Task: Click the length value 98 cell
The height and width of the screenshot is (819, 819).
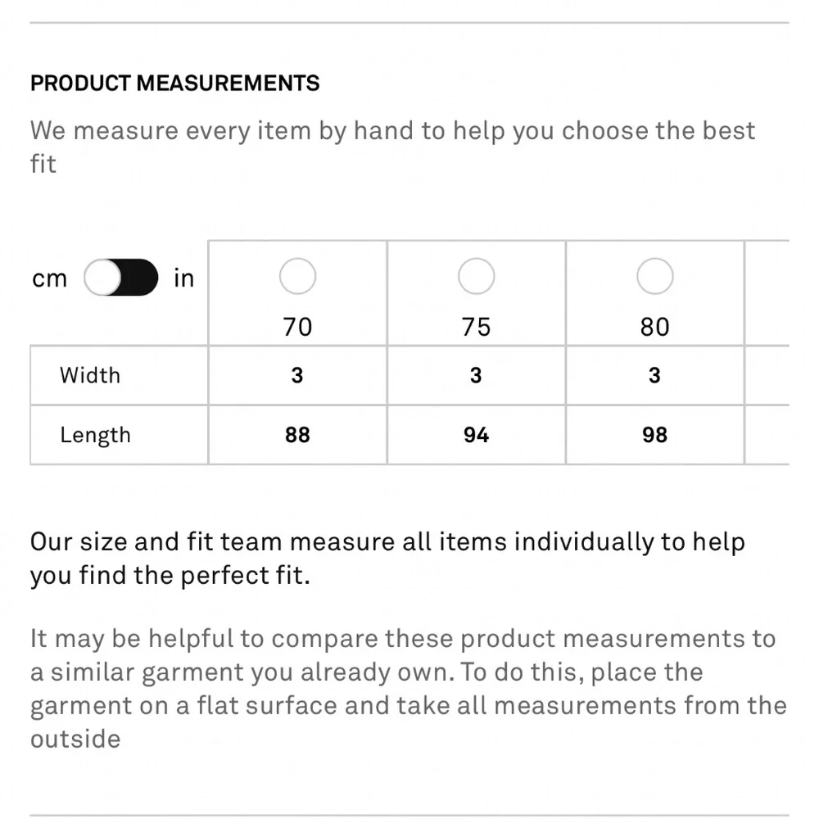Action: point(655,435)
